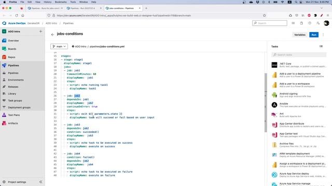Select the Ant task
Screen dimensions: 332x186
pyautogui.click(x=299, y=115)
